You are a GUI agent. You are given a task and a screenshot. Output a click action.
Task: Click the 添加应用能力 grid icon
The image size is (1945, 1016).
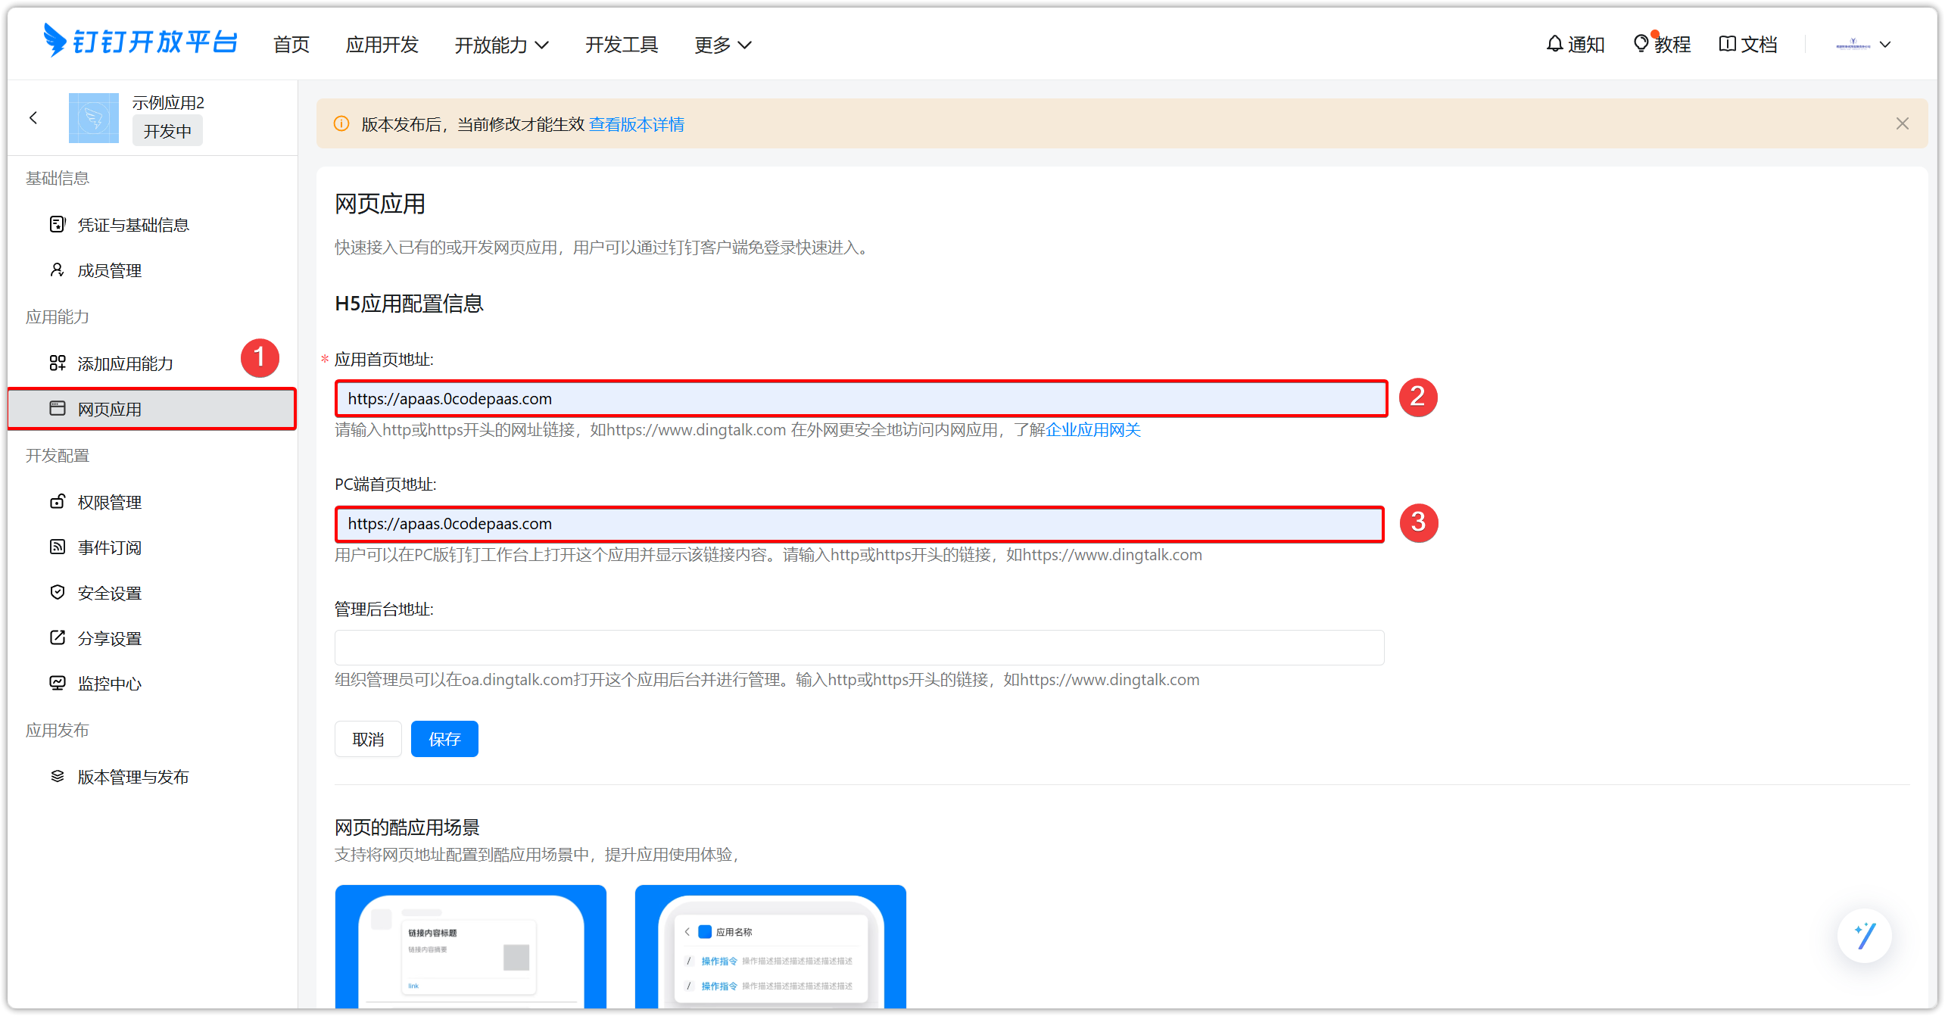click(x=58, y=363)
